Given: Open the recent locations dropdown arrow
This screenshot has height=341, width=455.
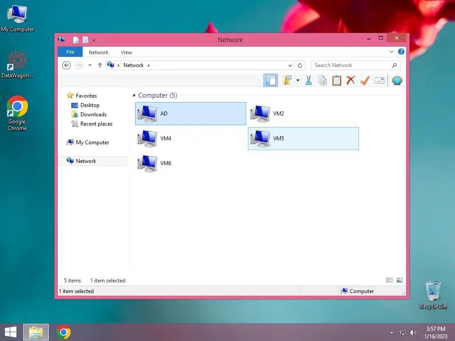Looking at the screenshot, I should [90, 65].
